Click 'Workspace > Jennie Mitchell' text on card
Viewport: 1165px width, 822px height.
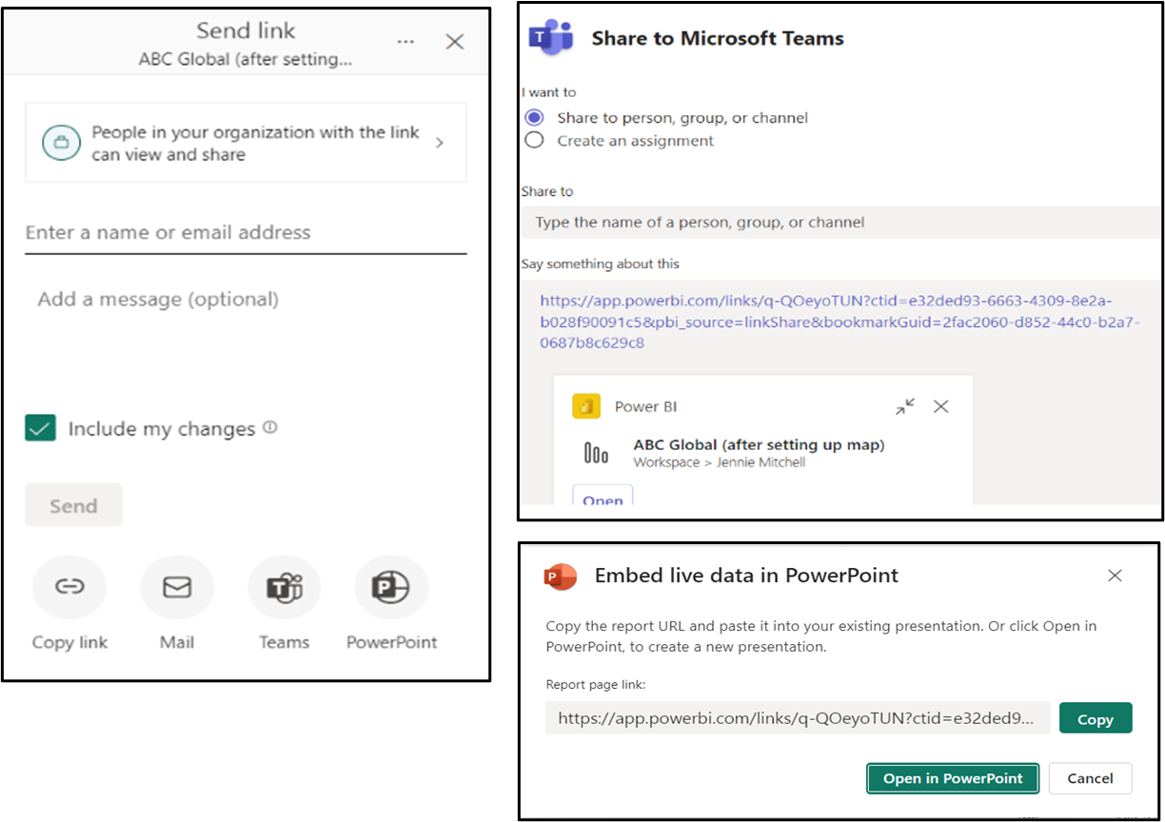(719, 462)
